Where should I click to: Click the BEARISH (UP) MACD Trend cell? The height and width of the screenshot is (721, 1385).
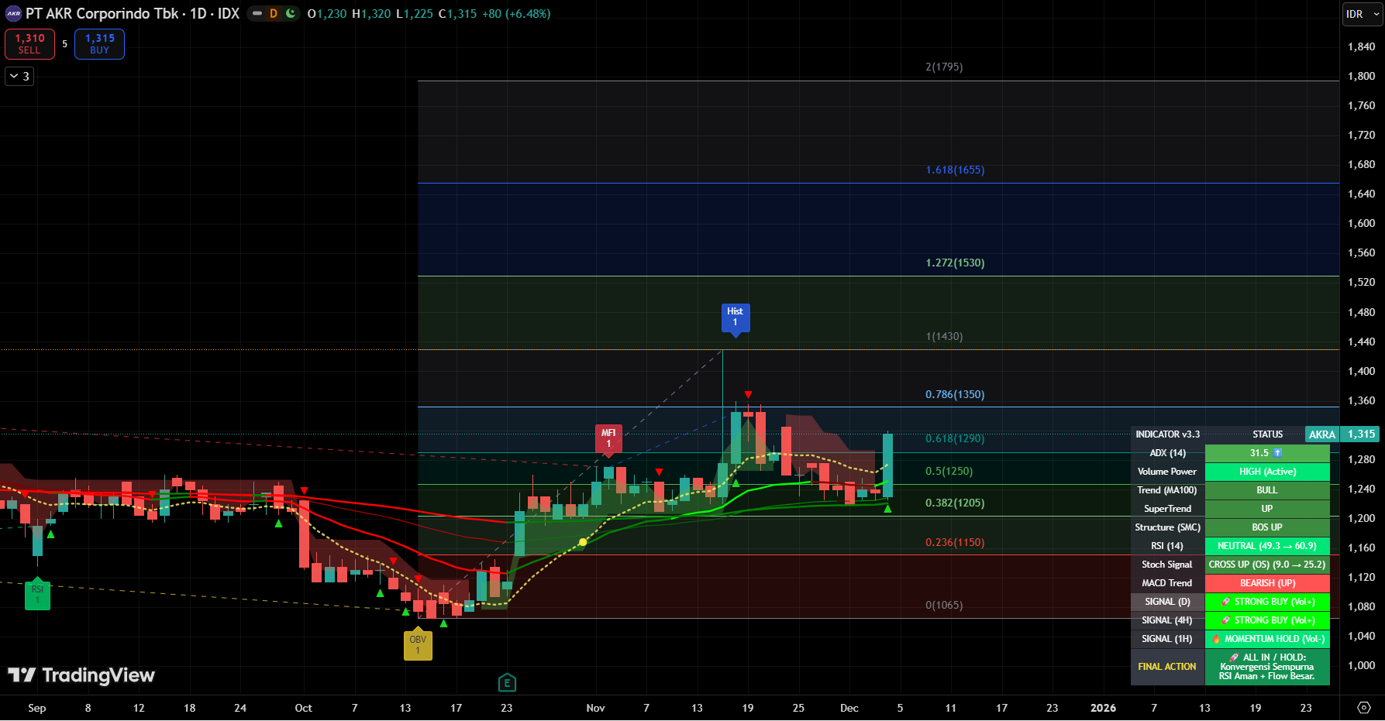(1267, 583)
